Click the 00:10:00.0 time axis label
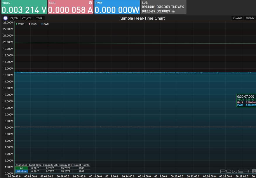256x178 pixels. [95, 177]
